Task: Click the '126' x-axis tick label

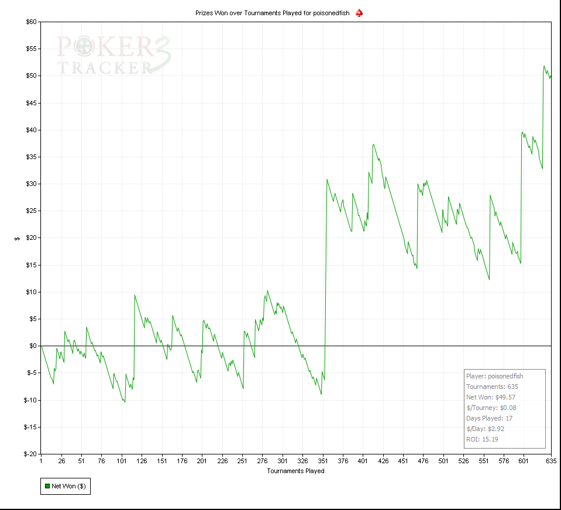Action: tap(142, 461)
